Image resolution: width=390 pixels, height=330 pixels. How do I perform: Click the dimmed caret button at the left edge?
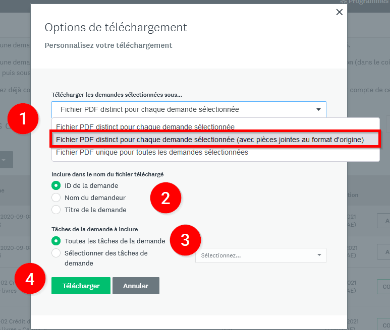click(3, 160)
